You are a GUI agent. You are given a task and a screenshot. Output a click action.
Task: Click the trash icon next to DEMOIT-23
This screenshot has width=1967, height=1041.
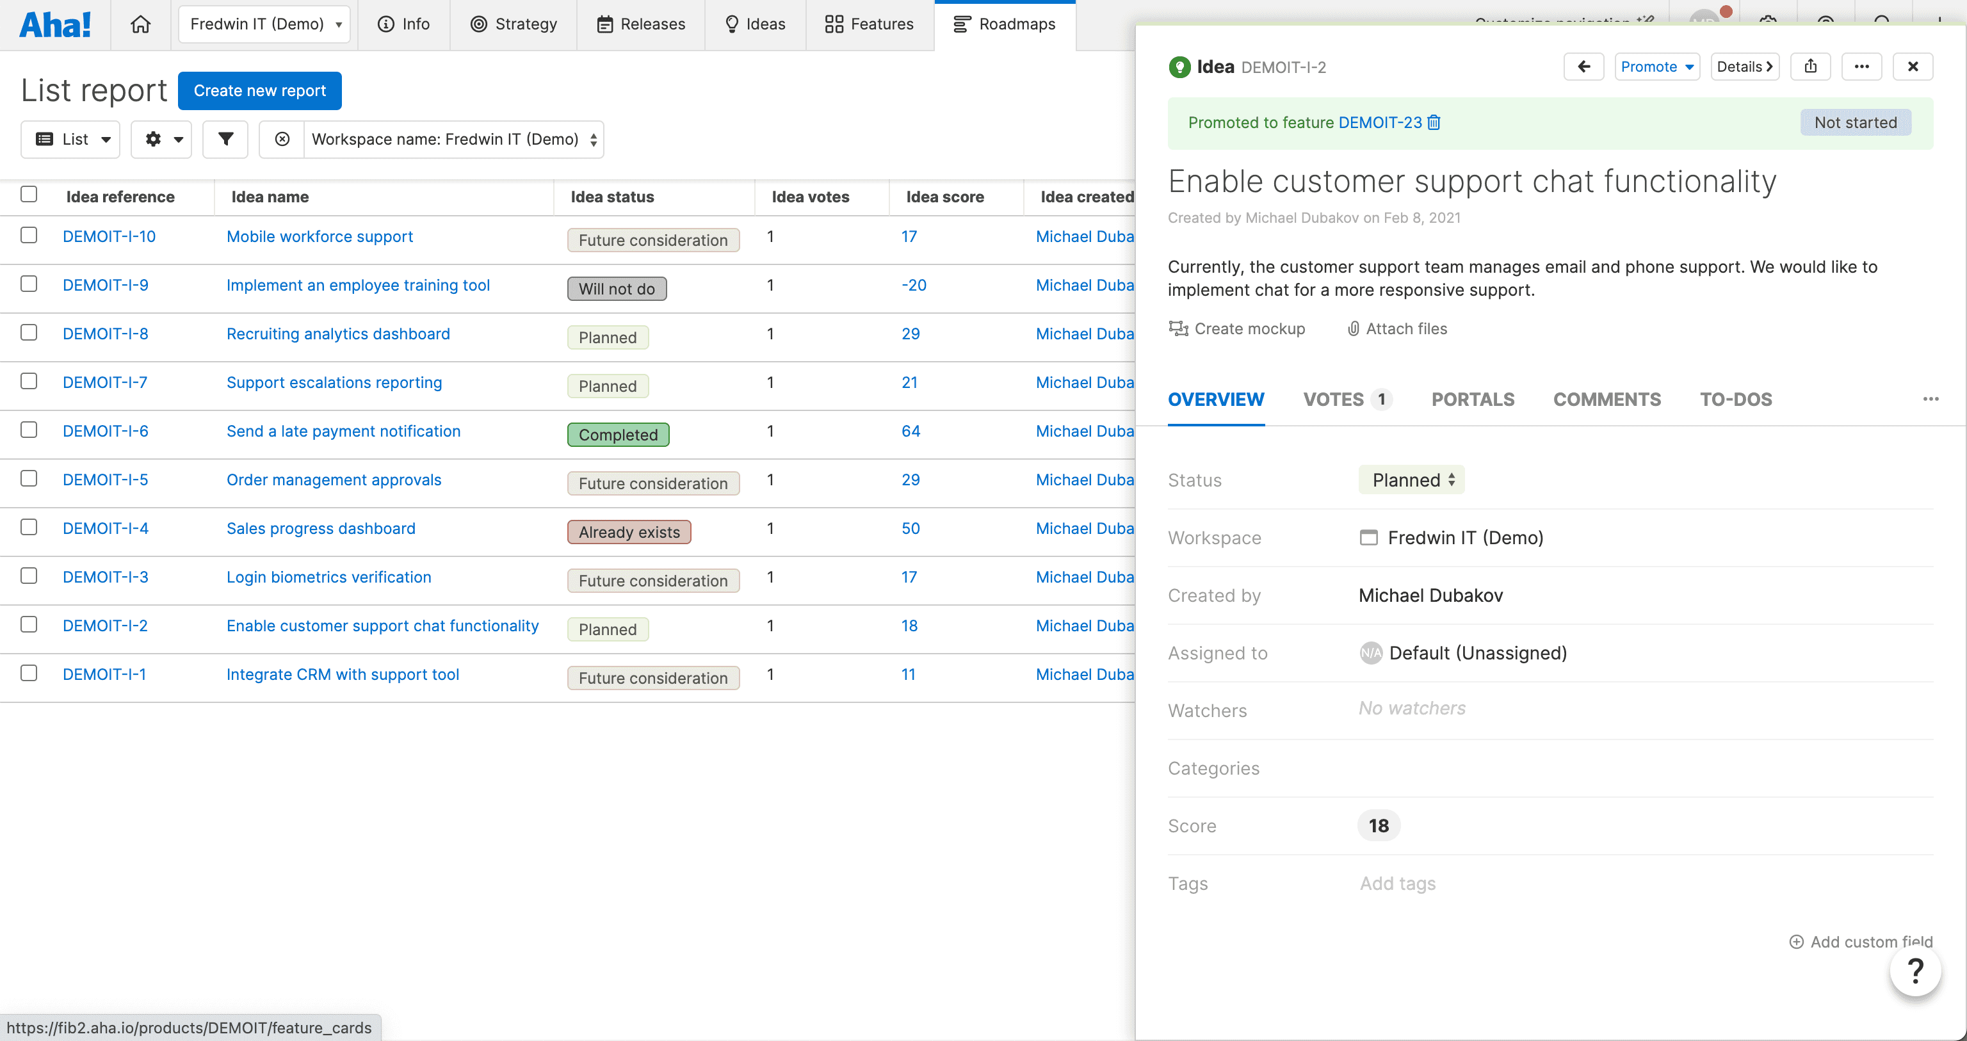pos(1434,122)
